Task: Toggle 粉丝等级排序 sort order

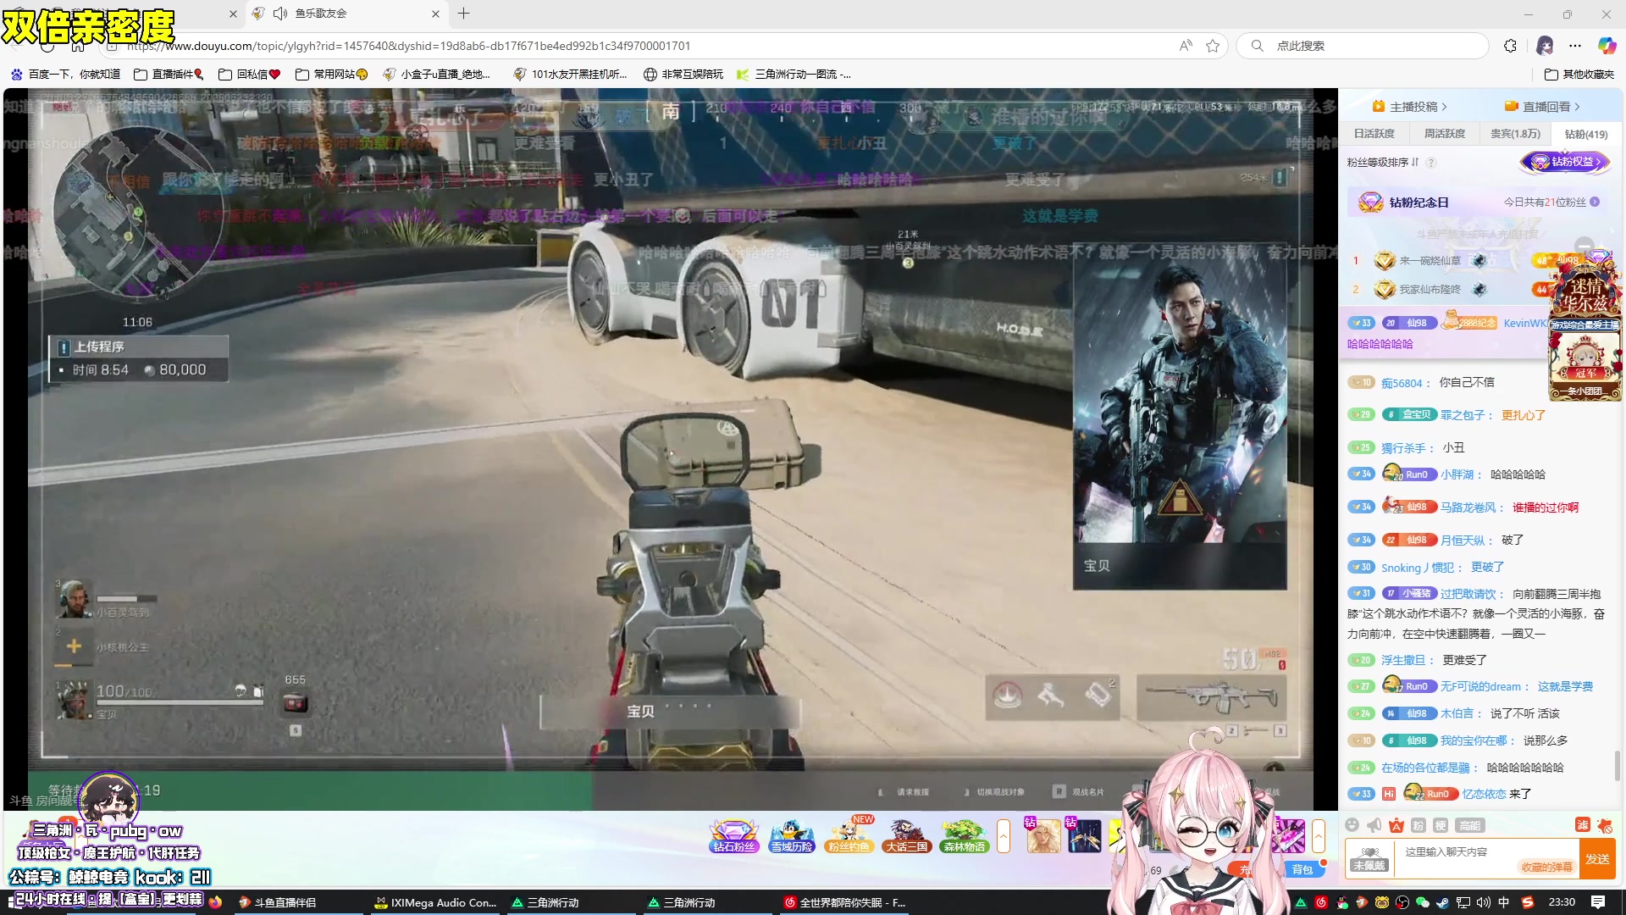Action: [x=1383, y=162]
